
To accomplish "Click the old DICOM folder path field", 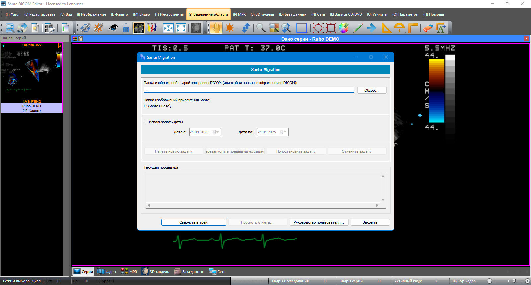I will click(249, 90).
